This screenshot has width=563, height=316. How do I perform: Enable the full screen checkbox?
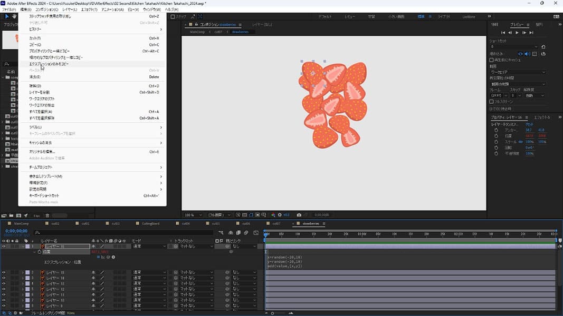click(492, 102)
